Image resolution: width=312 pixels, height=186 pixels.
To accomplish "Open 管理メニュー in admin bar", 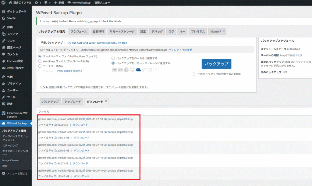I will click(x=102, y=2).
